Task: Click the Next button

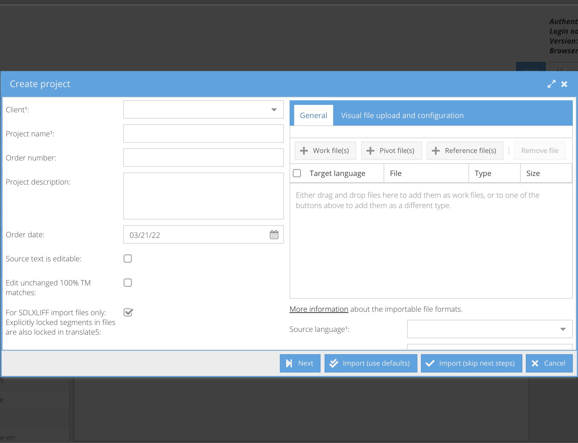Action: [x=300, y=363]
